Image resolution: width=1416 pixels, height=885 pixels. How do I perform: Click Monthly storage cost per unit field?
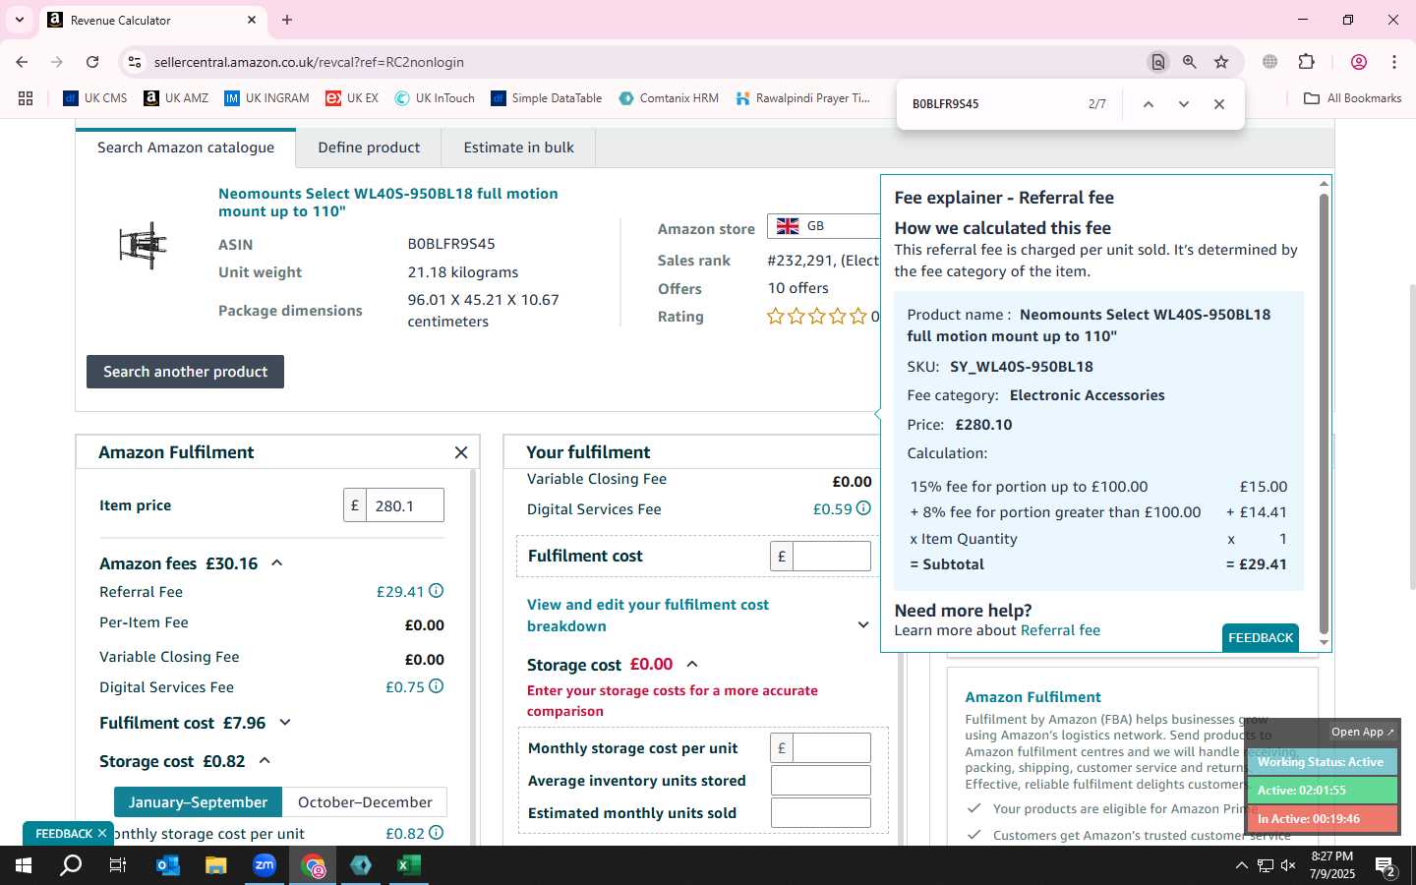pos(832,748)
